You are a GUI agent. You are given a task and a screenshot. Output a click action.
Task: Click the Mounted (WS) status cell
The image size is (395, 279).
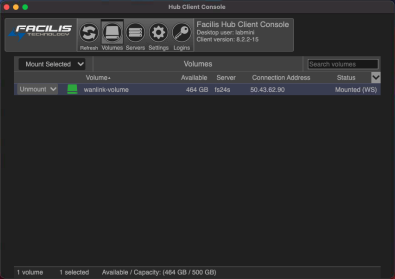click(x=356, y=89)
